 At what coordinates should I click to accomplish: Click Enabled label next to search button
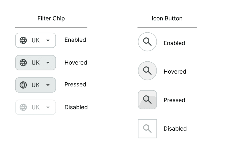pos(174,43)
